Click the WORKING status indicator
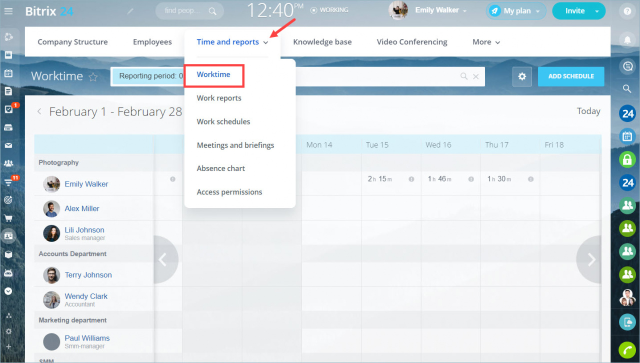 (329, 9)
